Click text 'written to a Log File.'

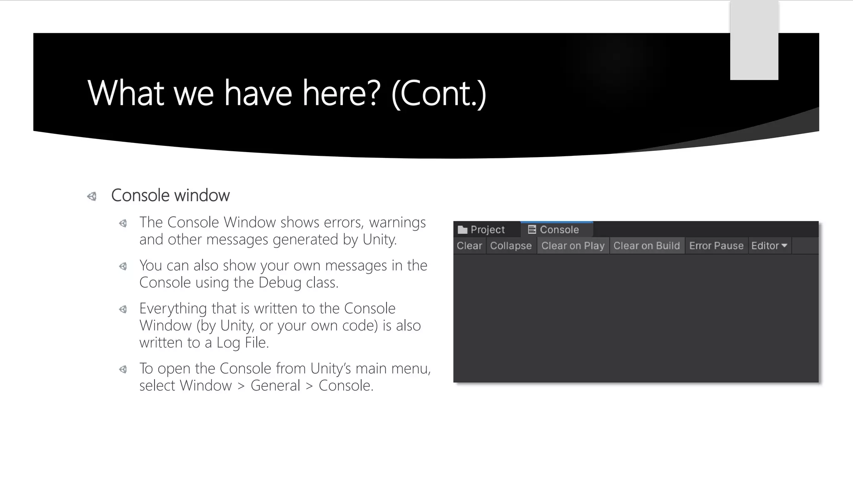coord(204,342)
